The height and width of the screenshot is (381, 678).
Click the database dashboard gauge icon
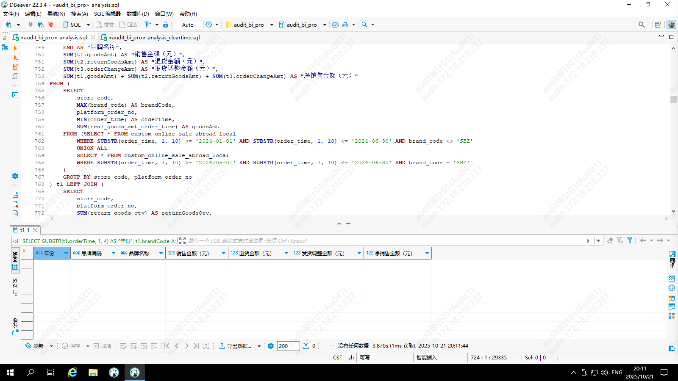(x=335, y=25)
